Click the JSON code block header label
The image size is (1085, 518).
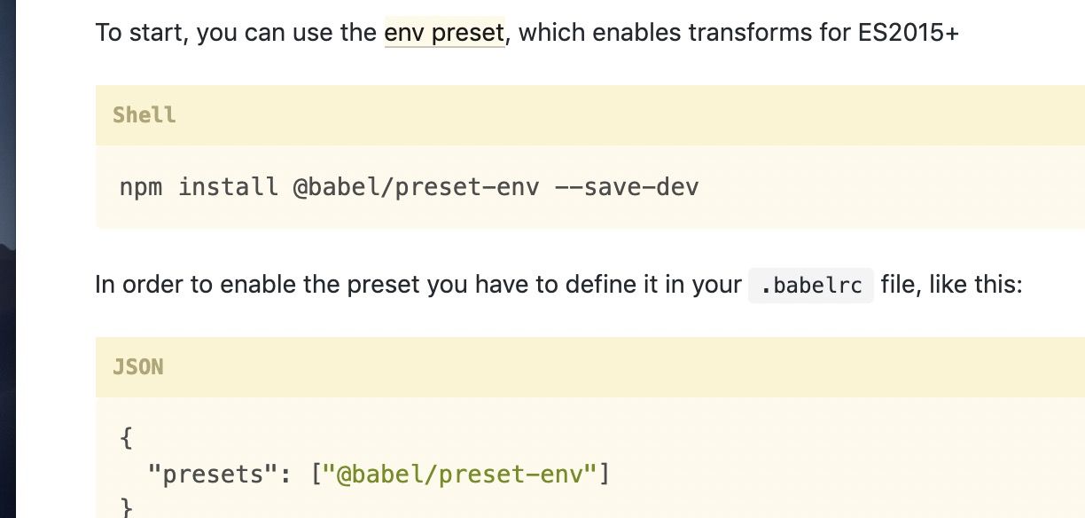pos(138,367)
